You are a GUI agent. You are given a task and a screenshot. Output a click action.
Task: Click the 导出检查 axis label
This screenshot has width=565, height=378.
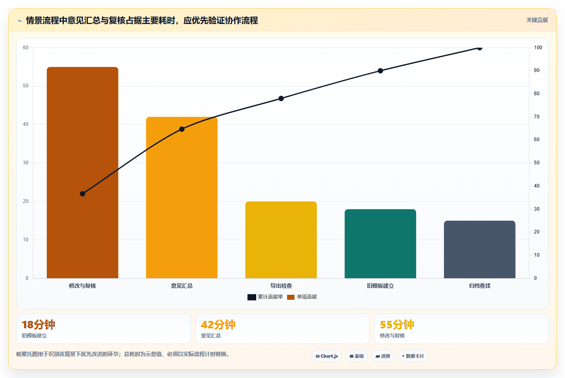(281, 286)
